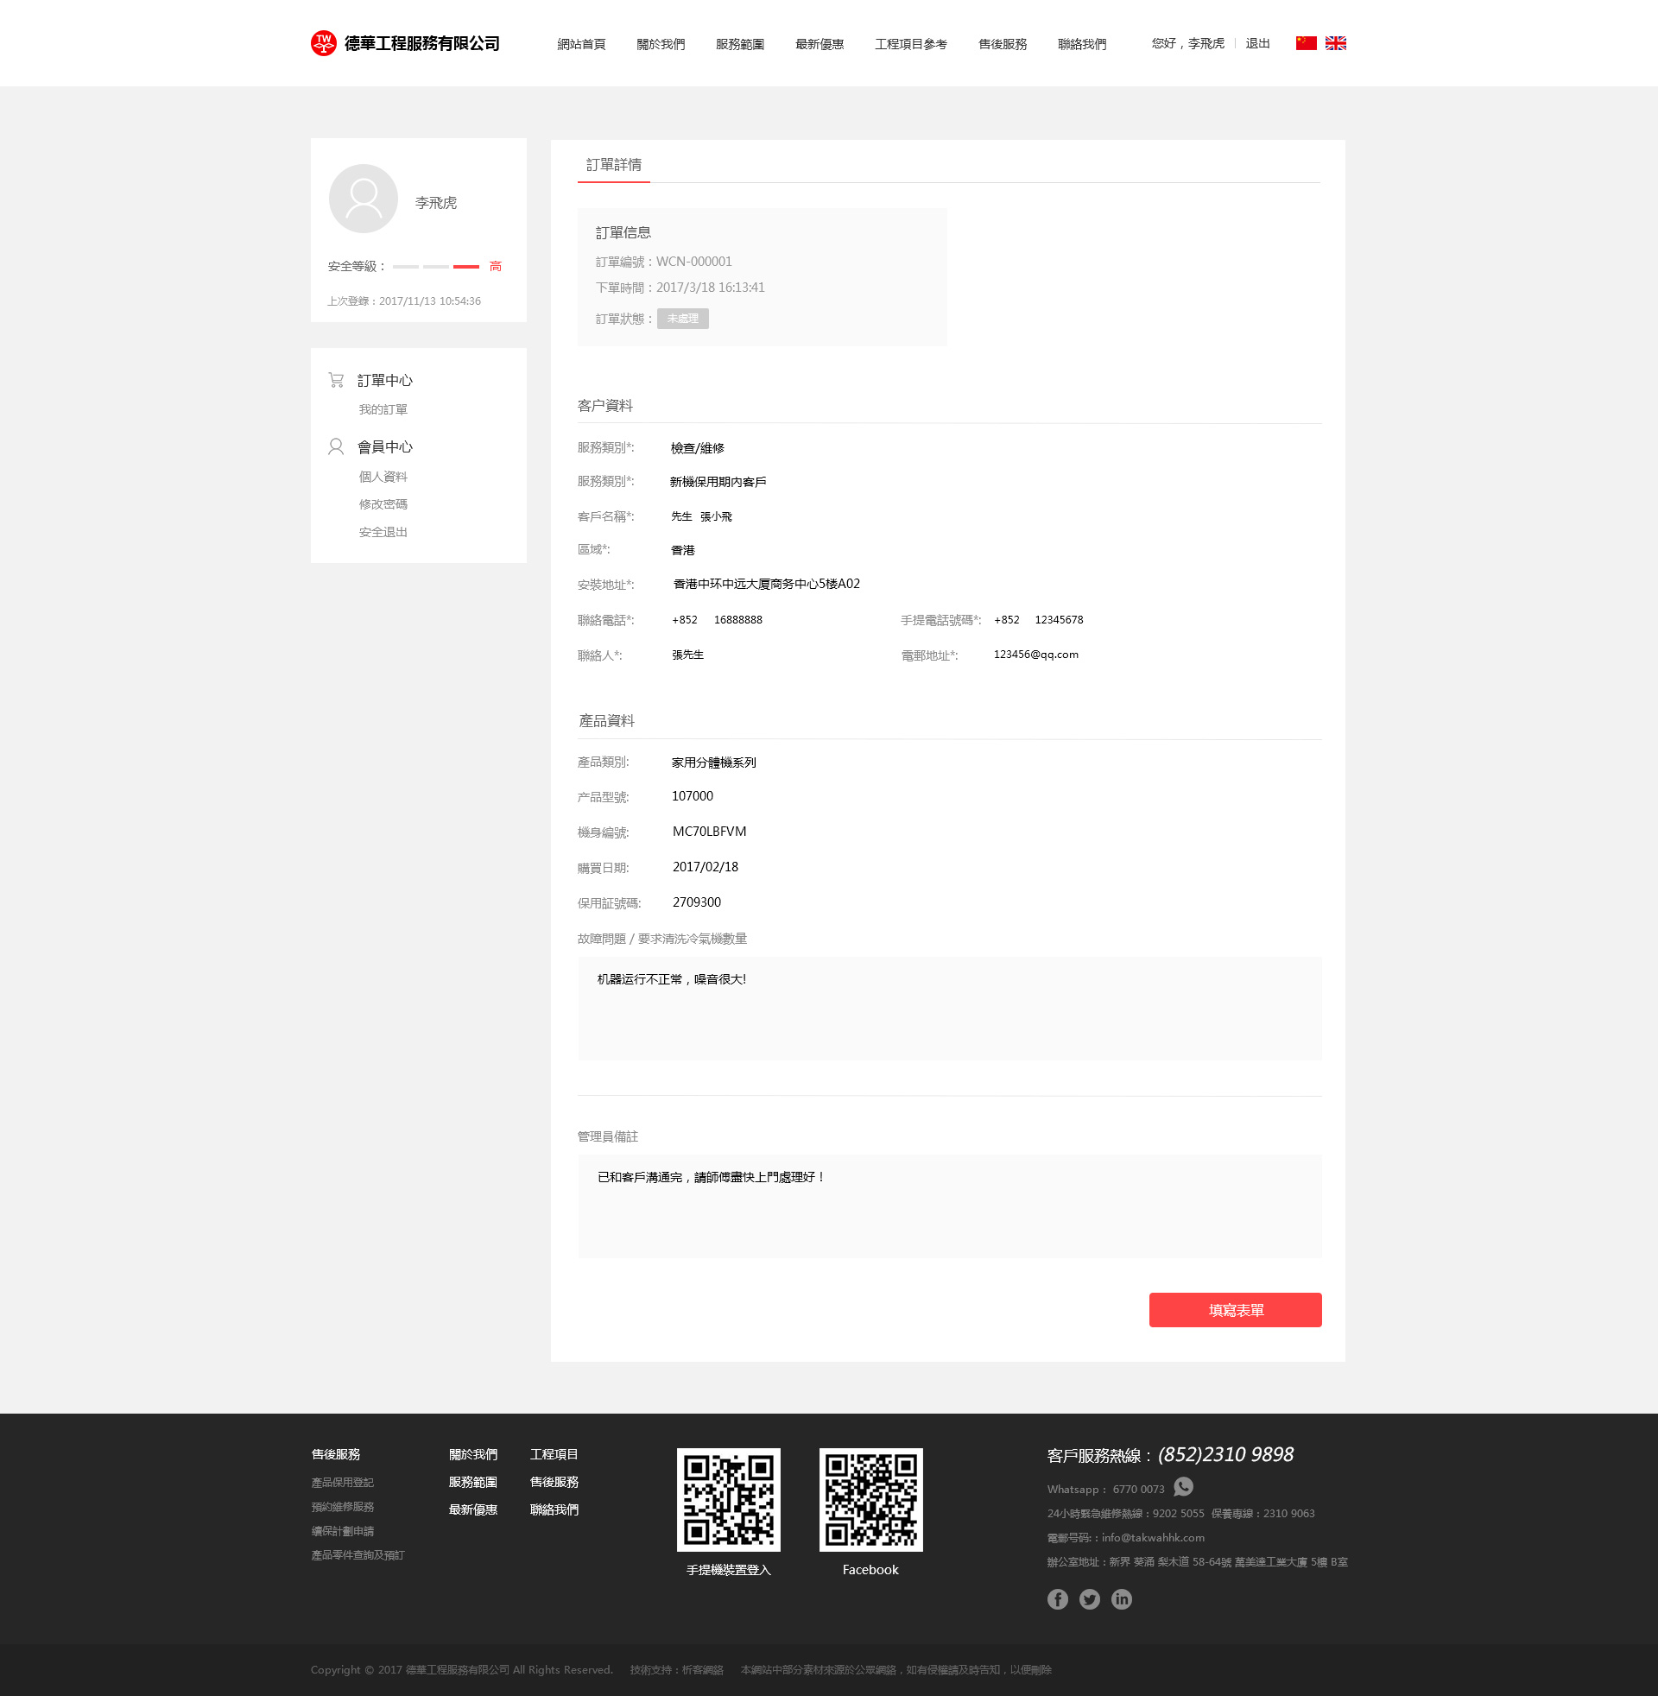Open 工程項目參考 navigation item
Viewport: 1658px width, 1696px height.
(910, 44)
